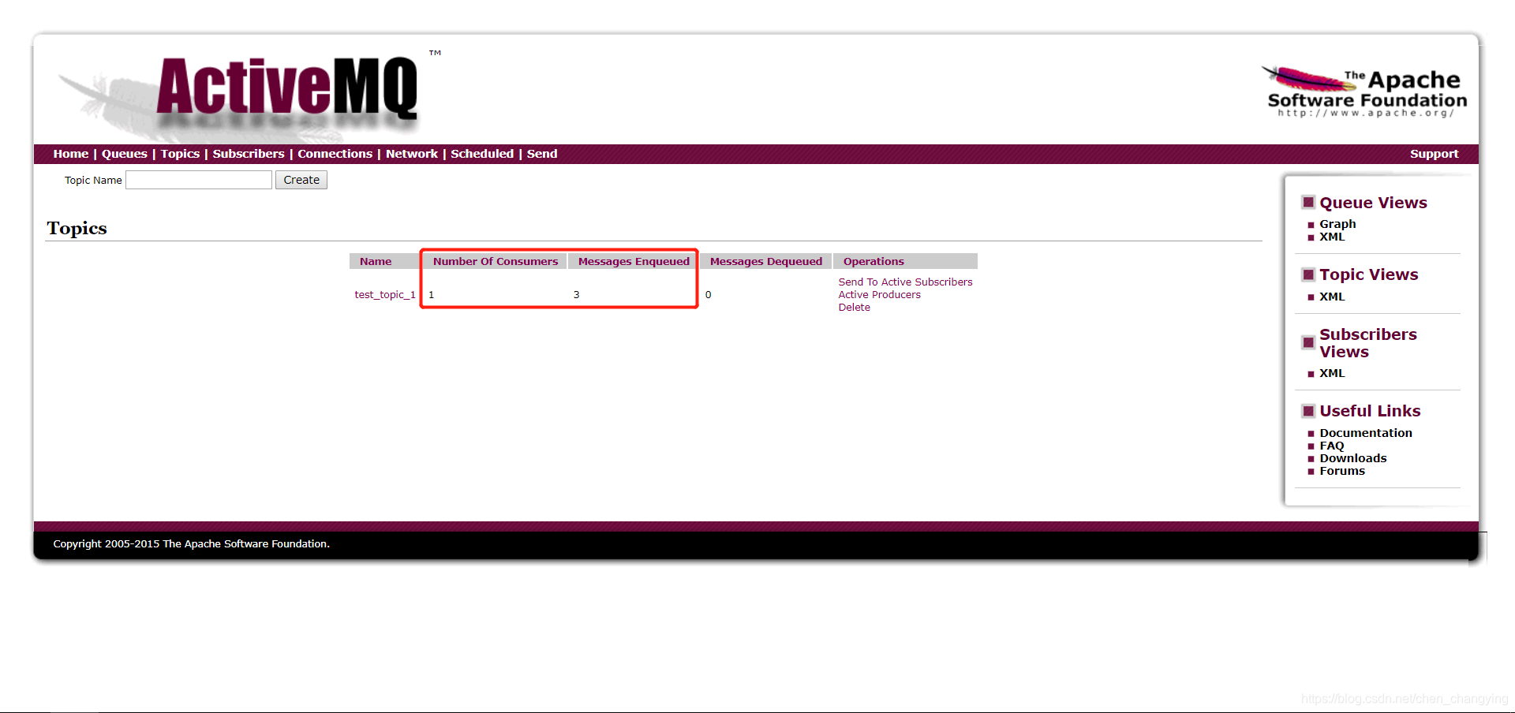The image size is (1515, 713).
Task: Open the test_topic_1 topic link
Action: (x=385, y=294)
